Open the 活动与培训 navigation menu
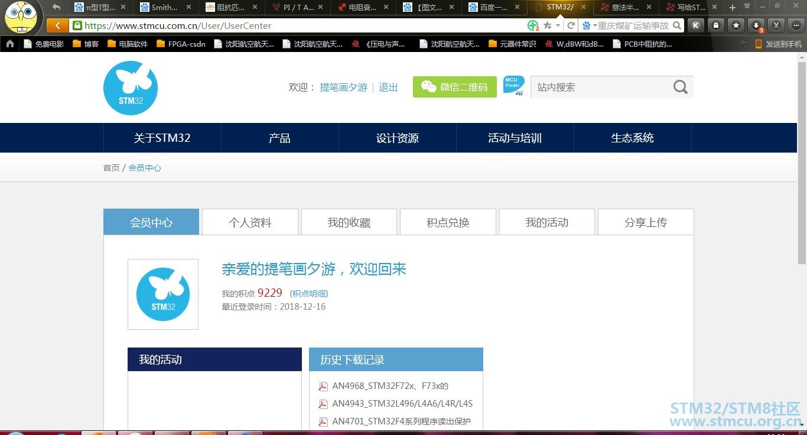 (x=515, y=138)
